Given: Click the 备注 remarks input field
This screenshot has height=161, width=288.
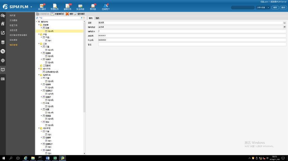Looking at the screenshot, I should tap(192, 44).
